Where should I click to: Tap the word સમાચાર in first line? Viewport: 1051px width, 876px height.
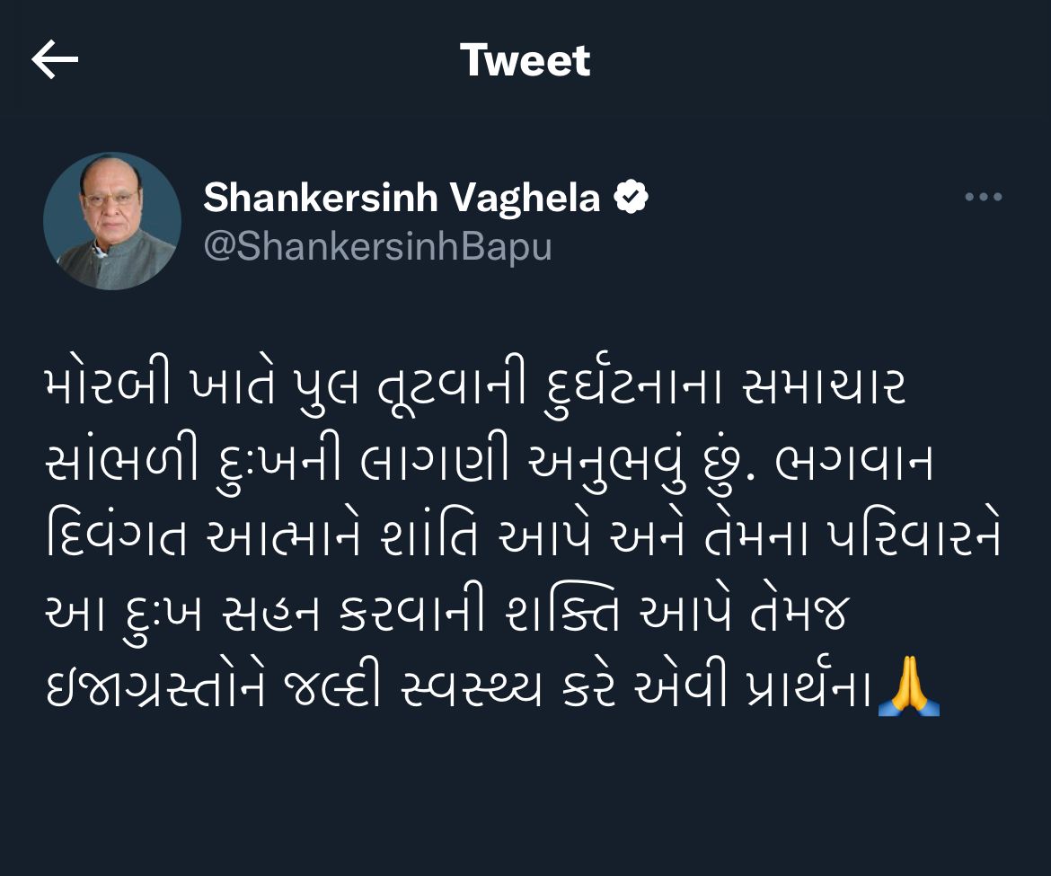tap(826, 387)
